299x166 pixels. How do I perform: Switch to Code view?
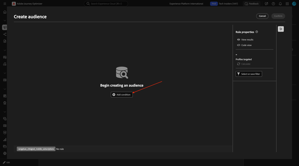click(244, 45)
